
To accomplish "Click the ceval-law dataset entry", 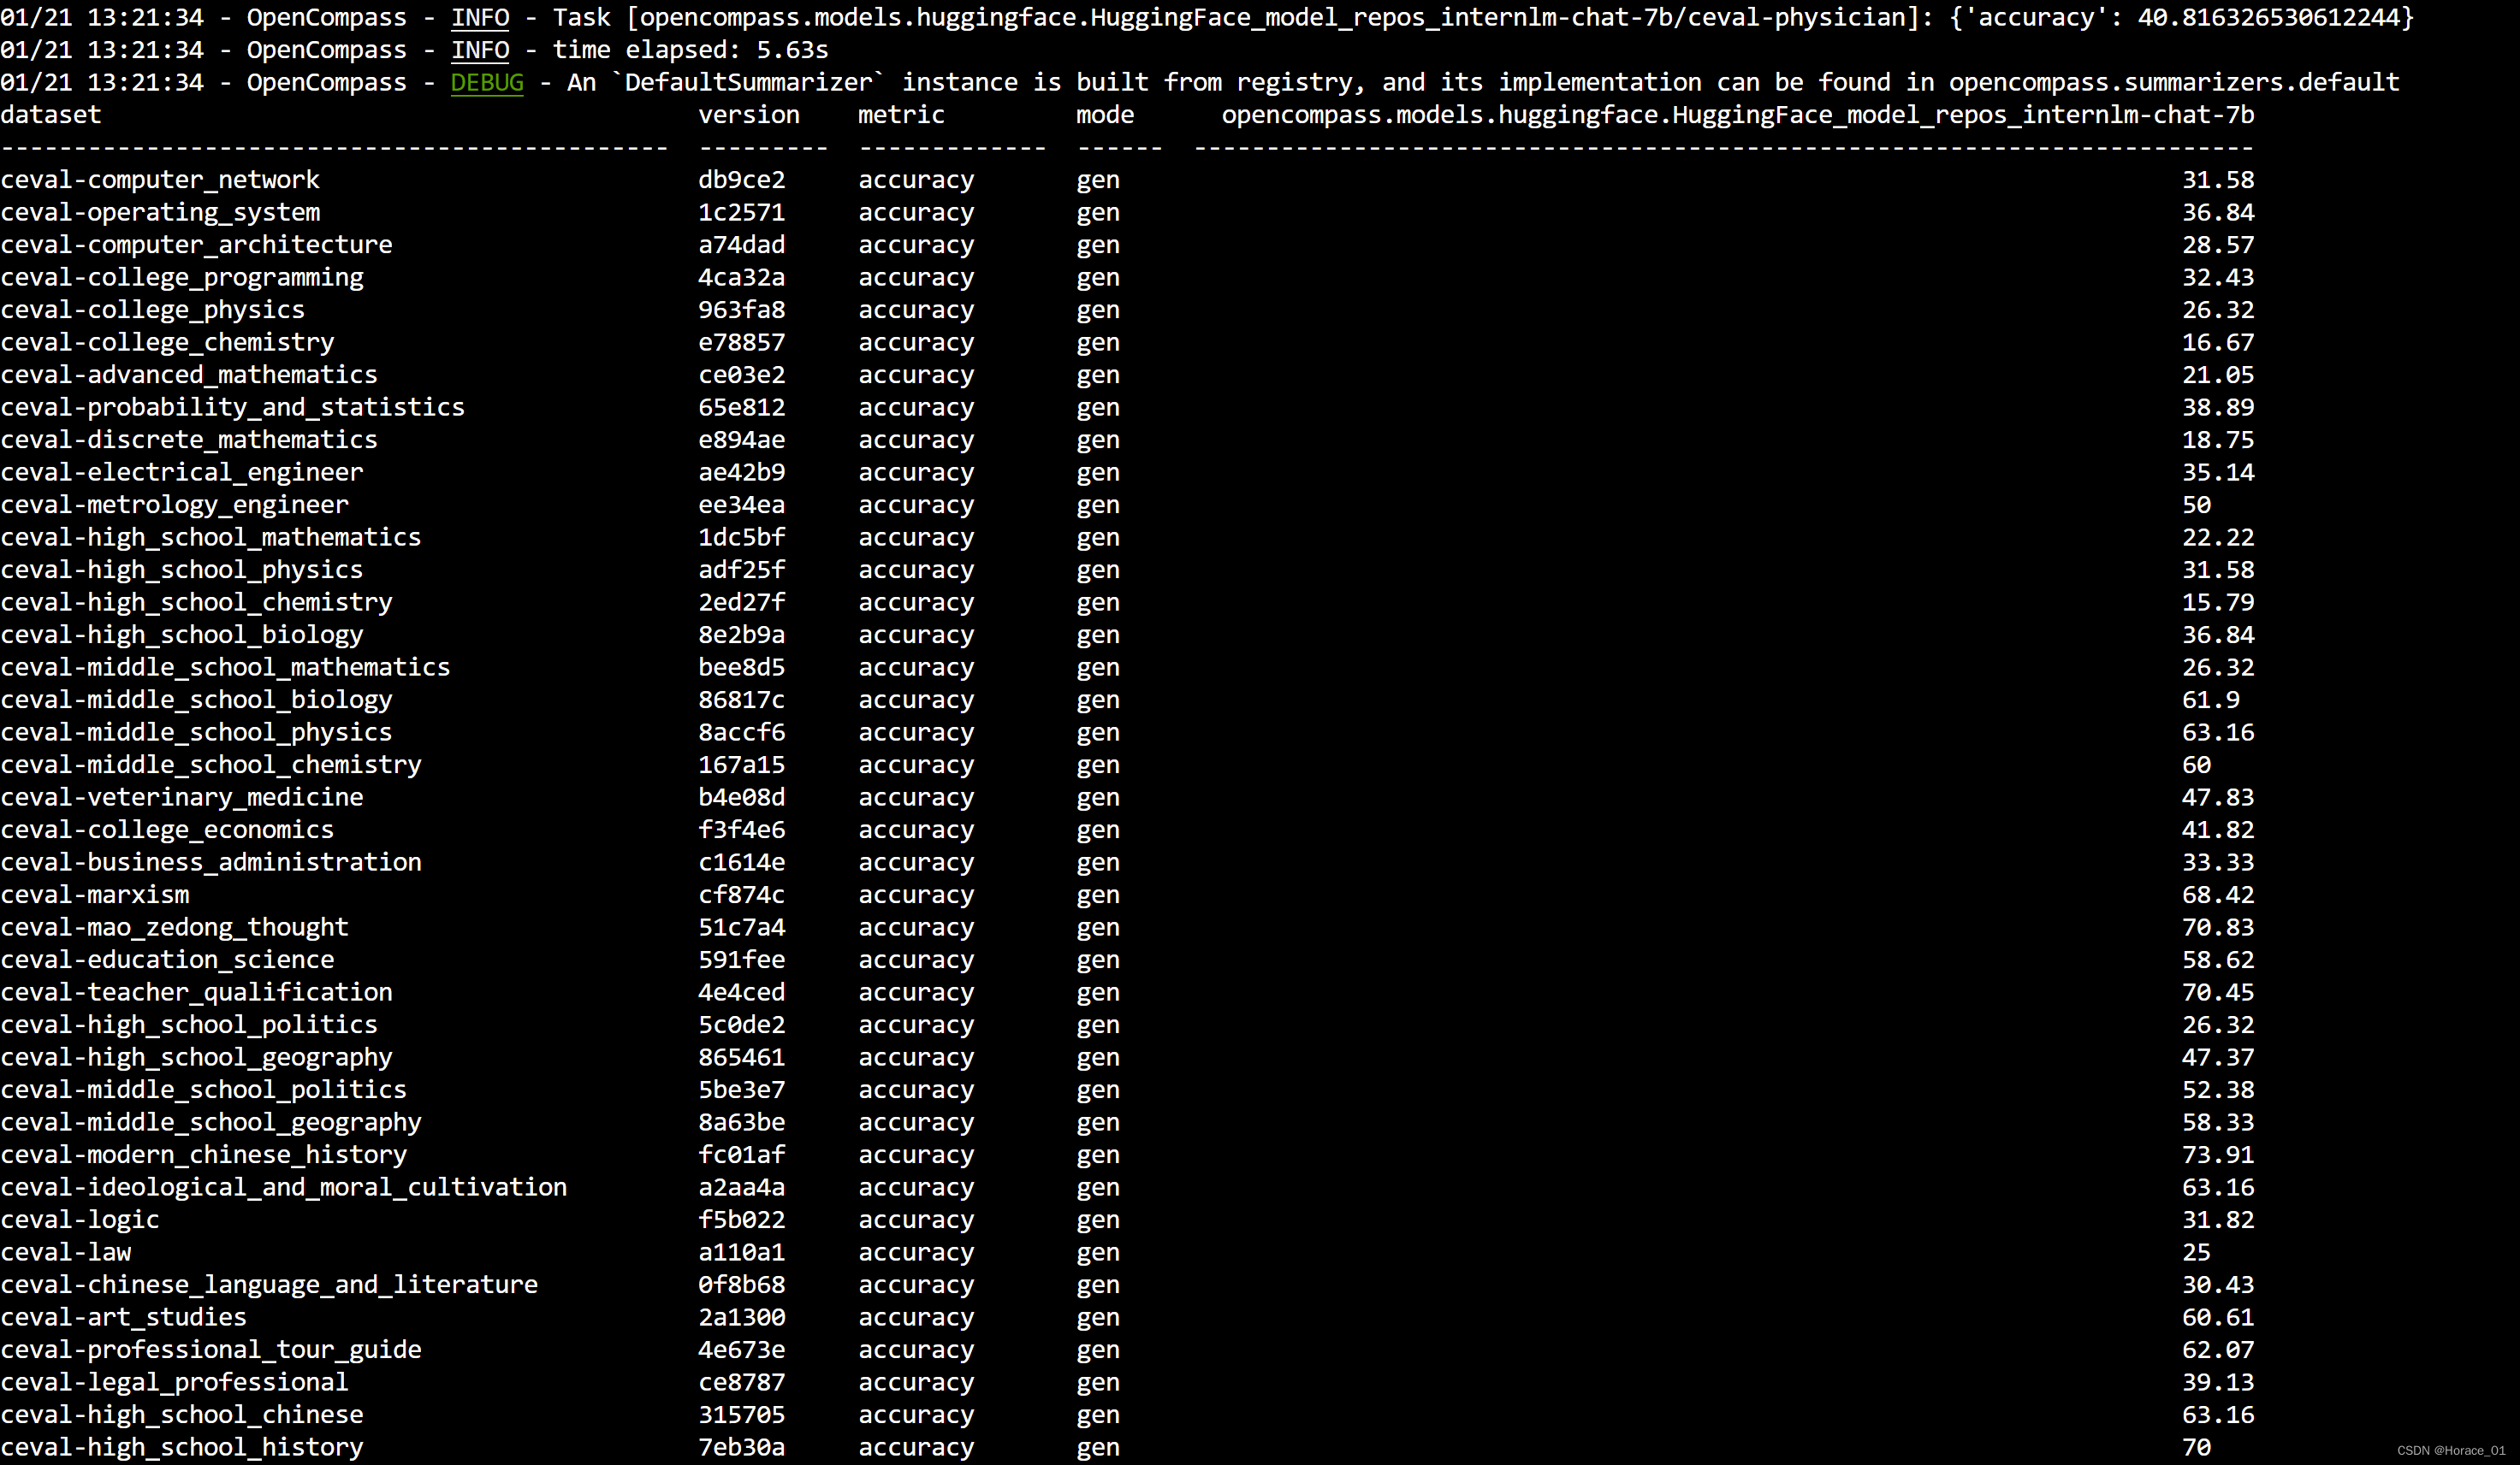I will pos(66,1252).
